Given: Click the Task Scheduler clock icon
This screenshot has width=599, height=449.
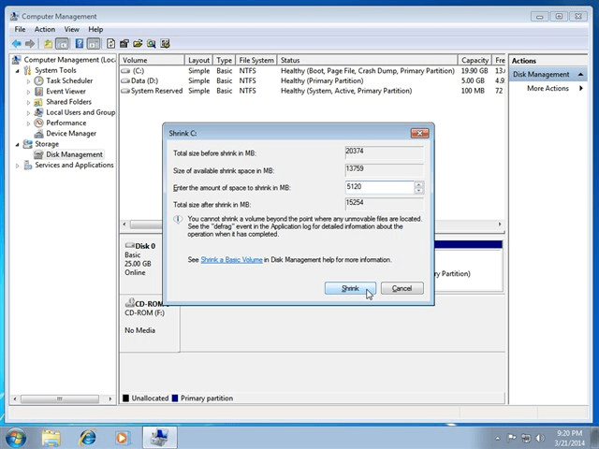Looking at the screenshot, I should [x=38, y=80].
